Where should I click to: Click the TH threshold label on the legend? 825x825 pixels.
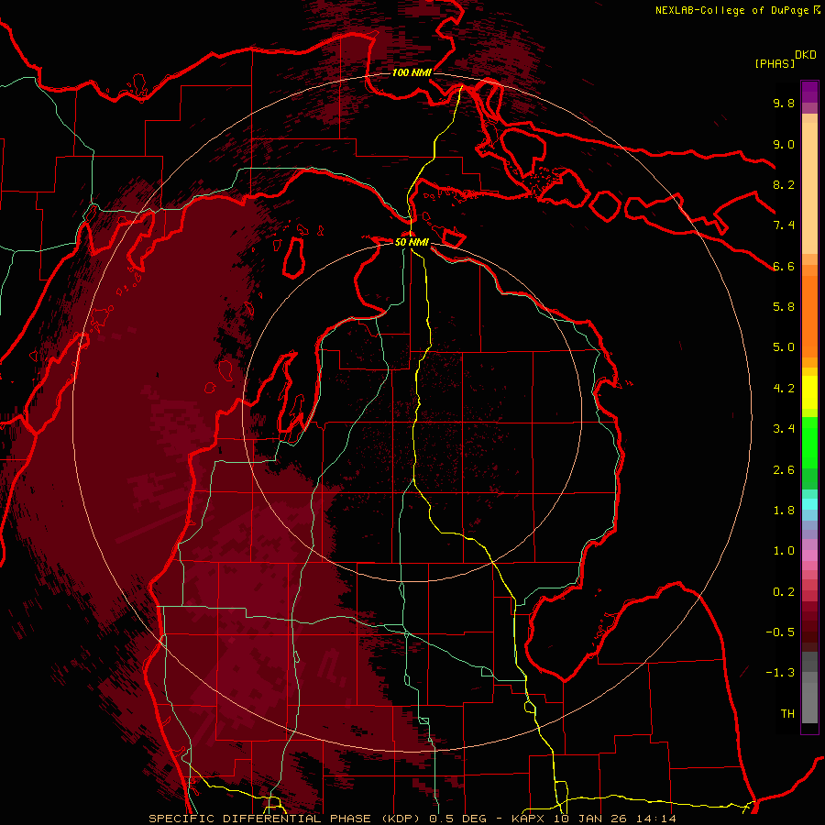click(787, 714)
